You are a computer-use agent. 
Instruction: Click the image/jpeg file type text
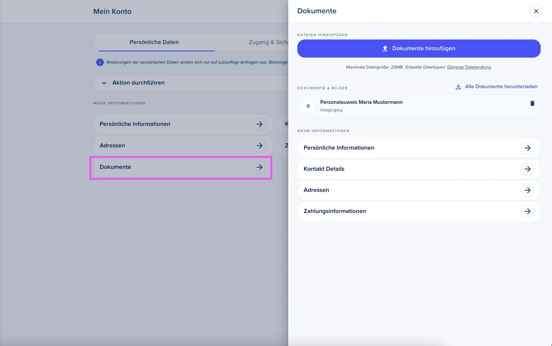[x=331, y=110]
